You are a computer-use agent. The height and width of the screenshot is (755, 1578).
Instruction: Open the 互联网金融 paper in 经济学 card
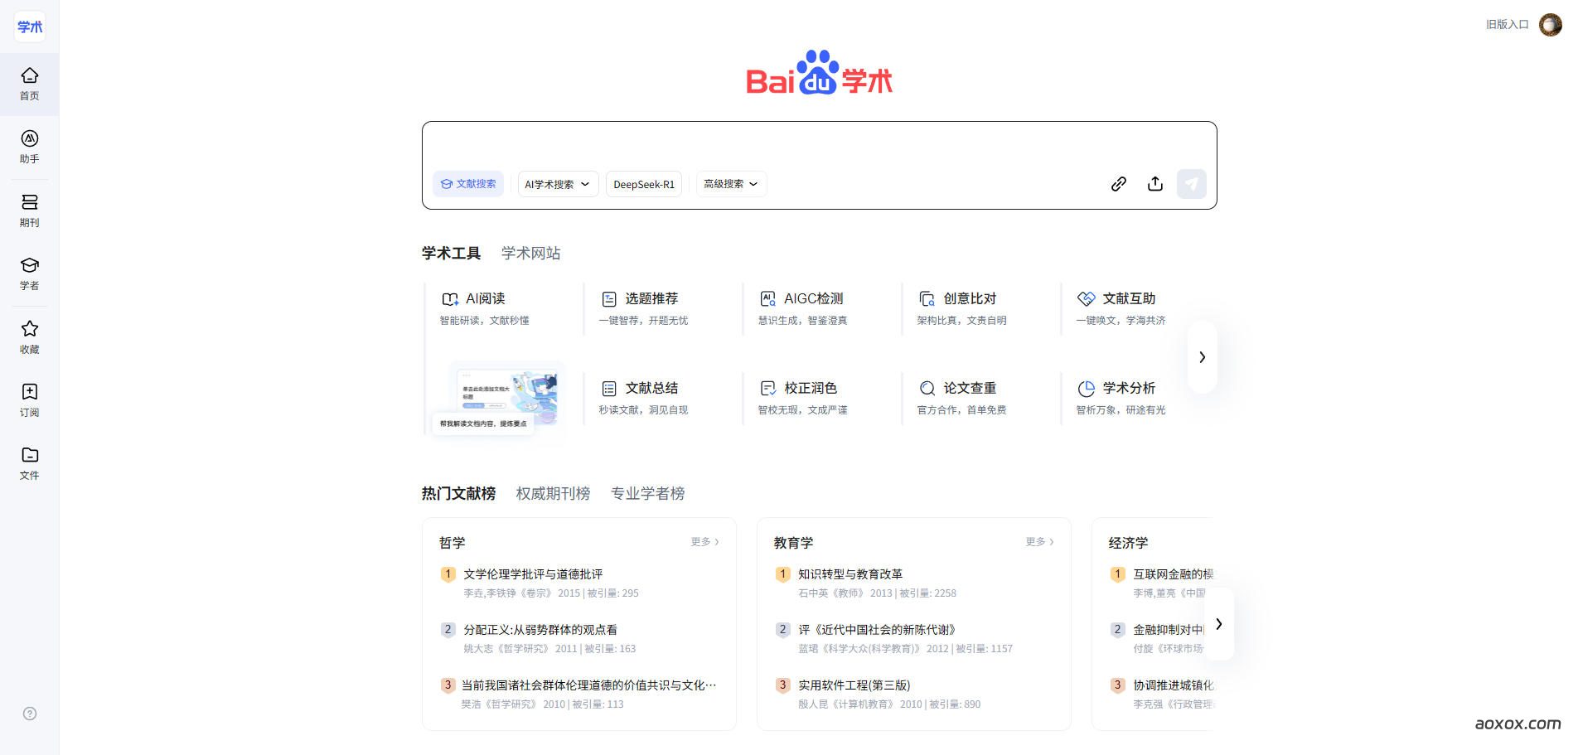click(1173, 574)
